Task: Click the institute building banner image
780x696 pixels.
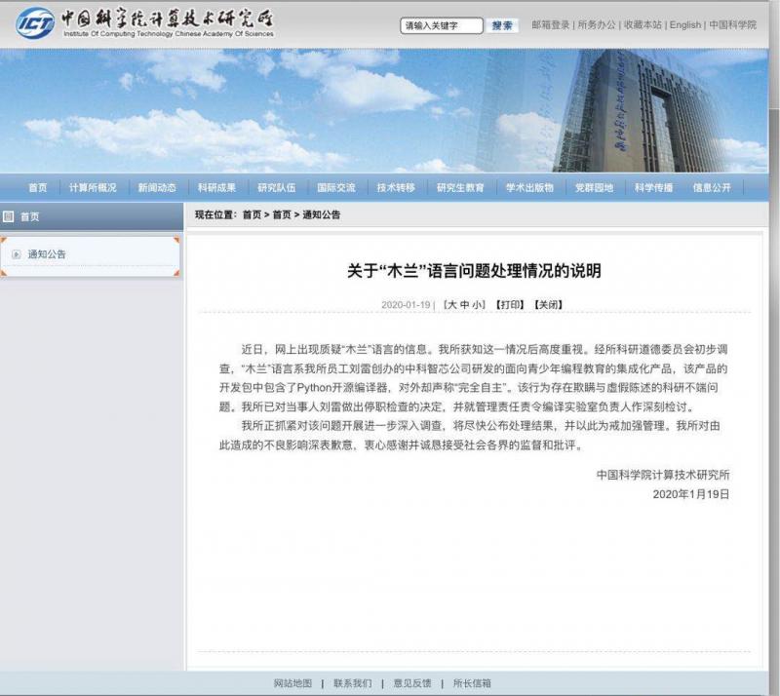Action: coord(384,110)
